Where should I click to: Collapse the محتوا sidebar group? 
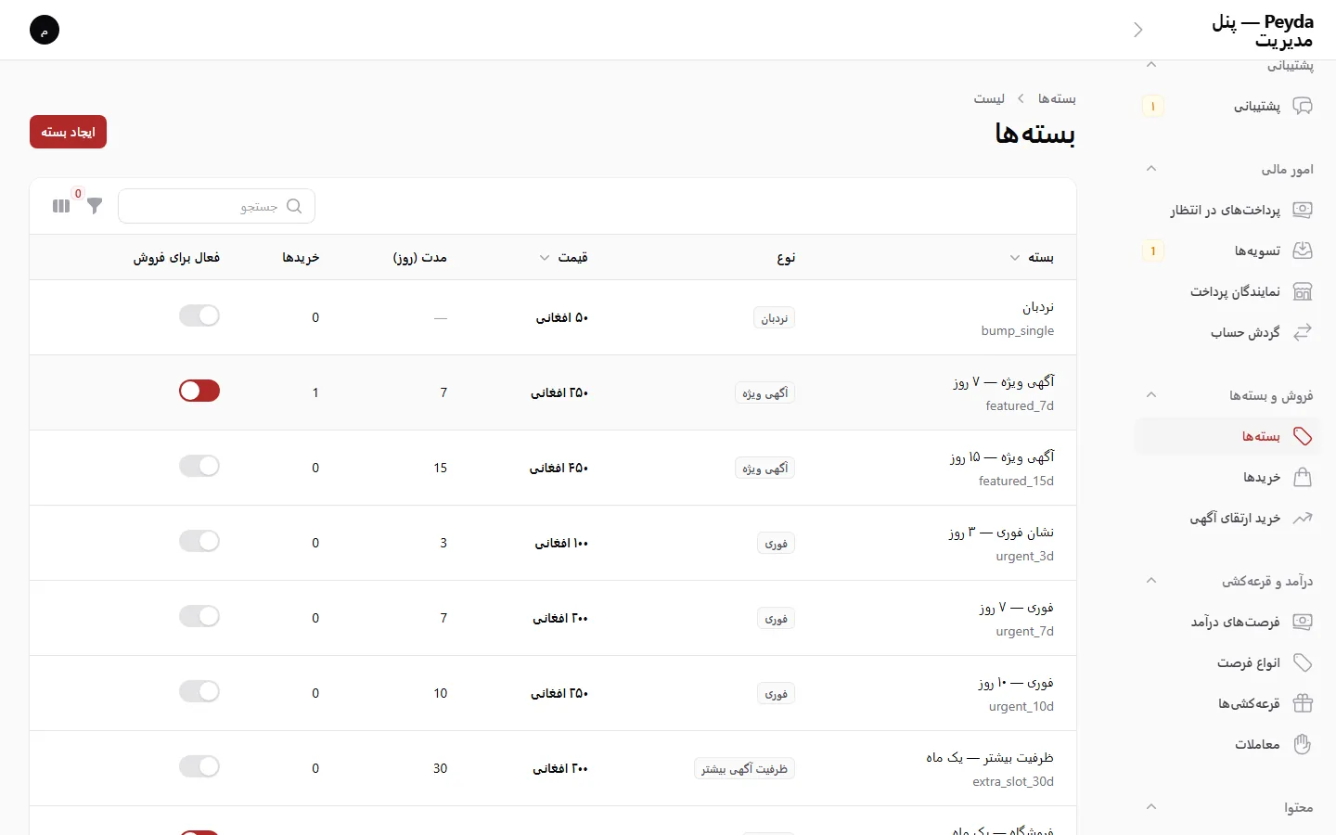1151,807
